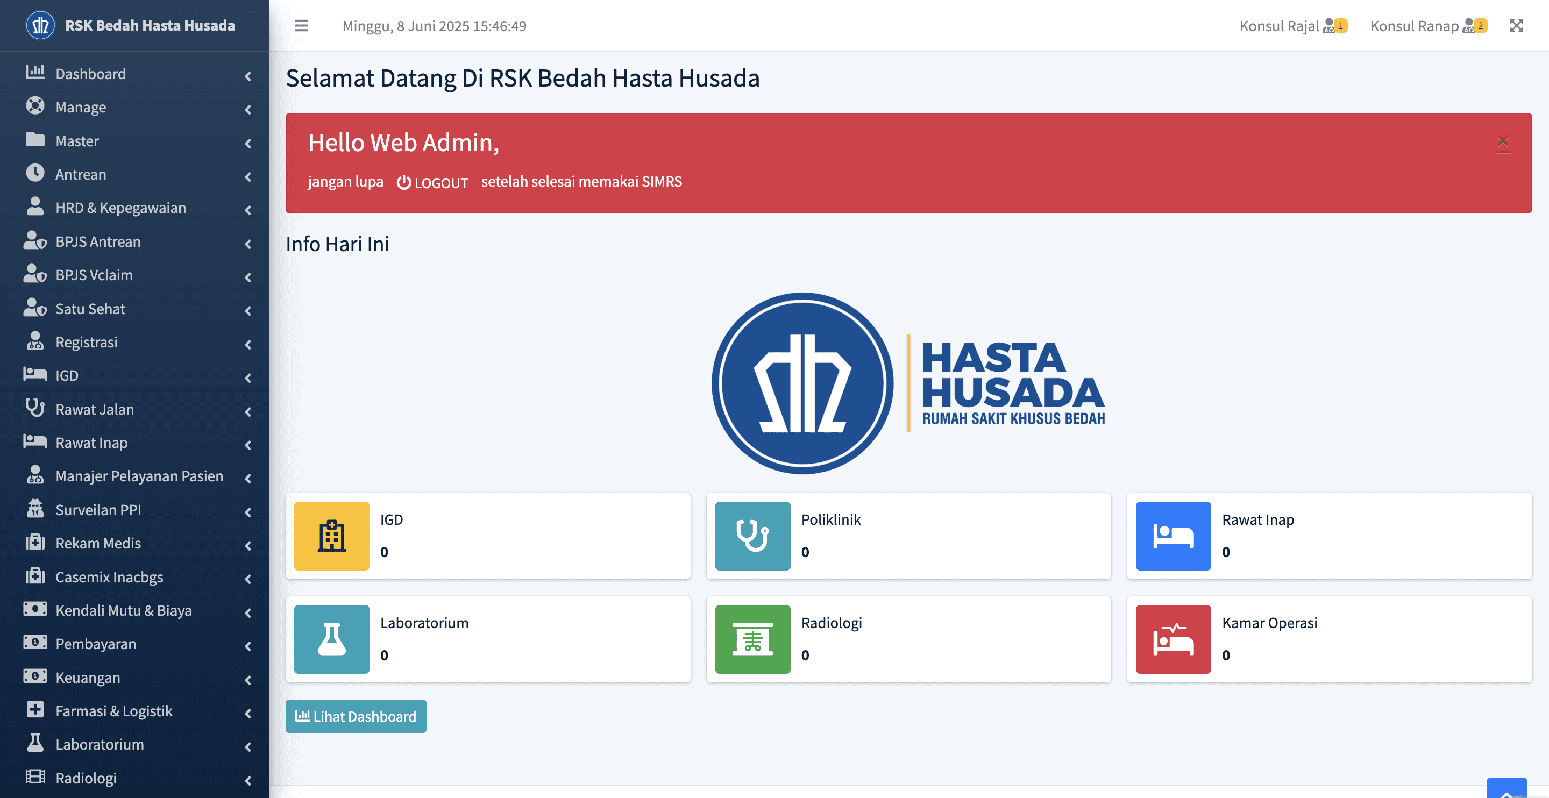Expand the Antrean menu chevron
The height and width of the screenshot is (798, 1549).
click(248, 177)
